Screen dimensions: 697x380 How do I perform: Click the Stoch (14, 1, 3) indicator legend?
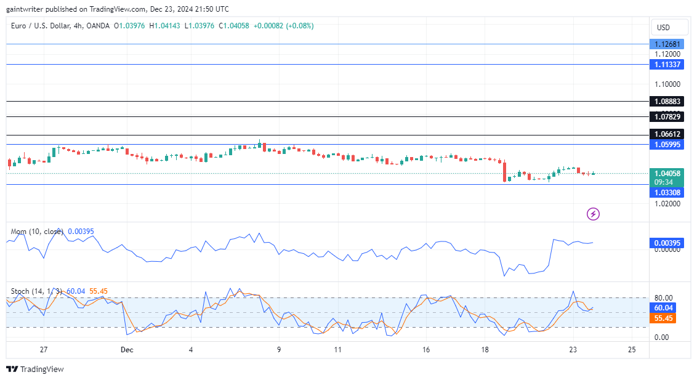tap(36, 291)
